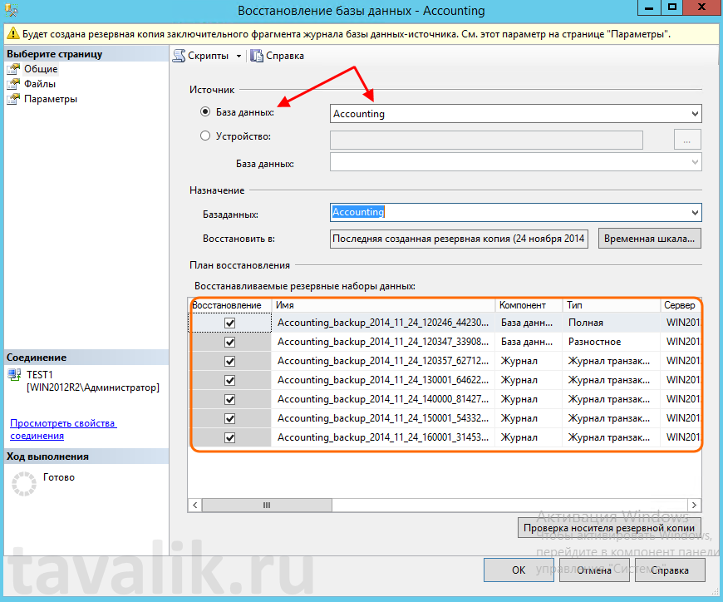723x602 pixels.
Task: Open the disabled device database dropdown
Action: (695, 162)
